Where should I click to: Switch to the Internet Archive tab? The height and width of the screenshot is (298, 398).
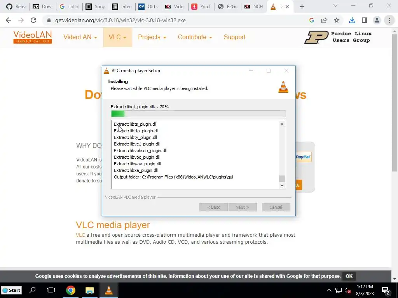122,7
